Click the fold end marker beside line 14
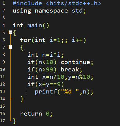 [x=11, y=99]
